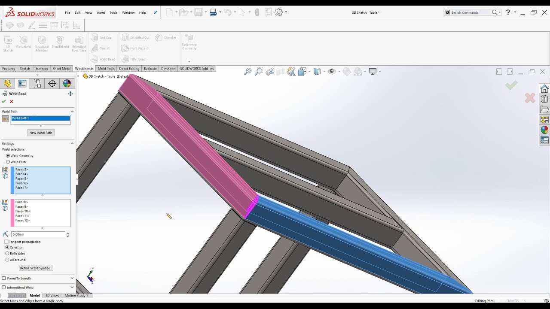
Task: Open View Settings dropdown arrow
Action: [x=380, y=72]
